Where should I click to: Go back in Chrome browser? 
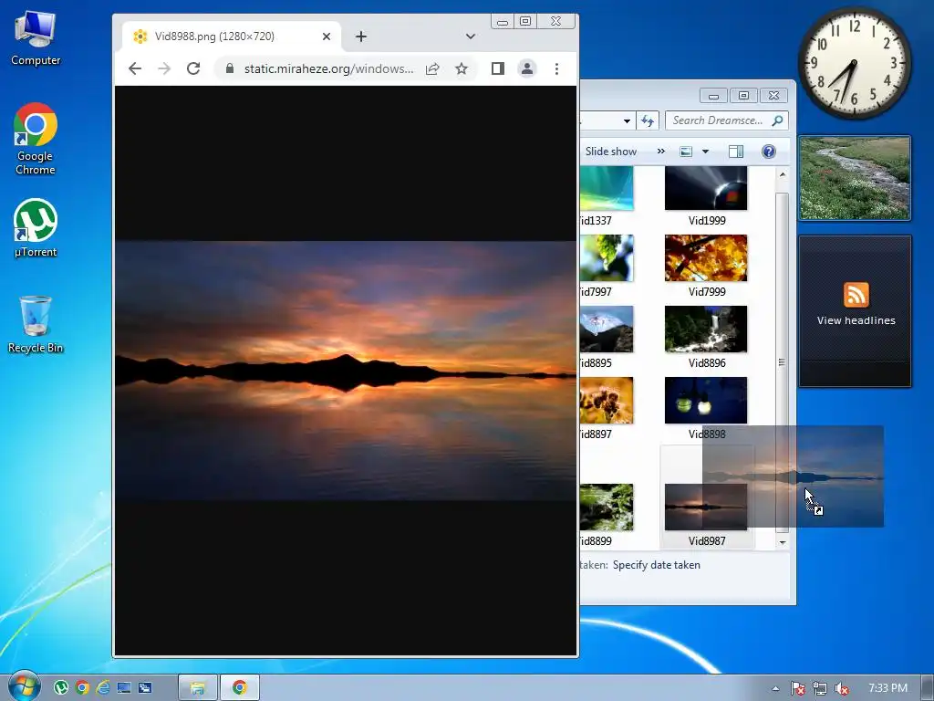click(x=135, y=68)
